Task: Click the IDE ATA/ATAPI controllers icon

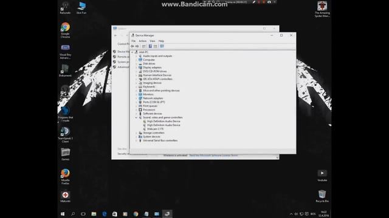Action: pyautogui.click(x=140, y=79)
